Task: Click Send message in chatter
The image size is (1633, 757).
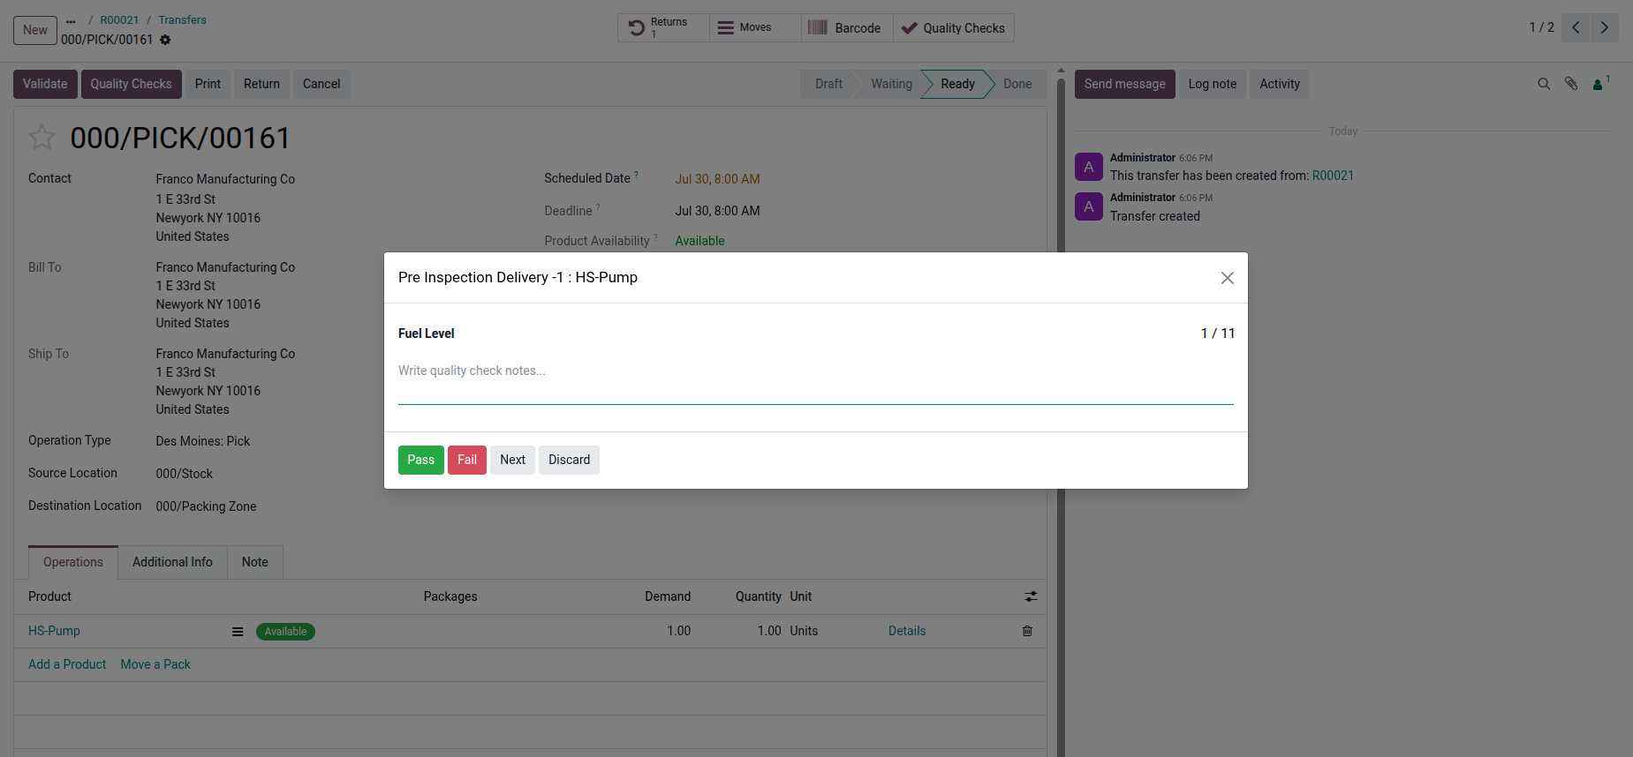Action: (x=1125, y=84)
